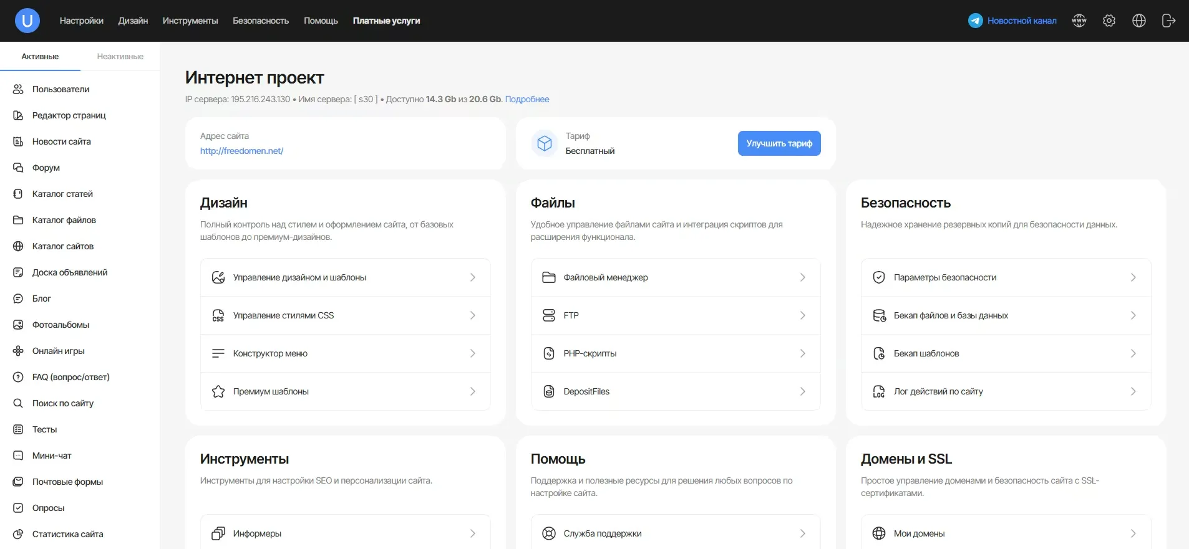This screenshot has width=1189, height=549.
Task: Click the cube icon beside Тариф
Action: [545, 143]
